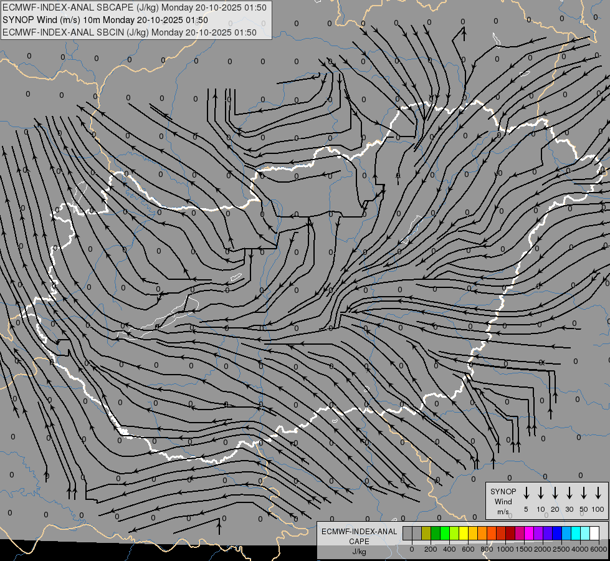Pick the dark red CAPE swatch

tap(510, 533)
